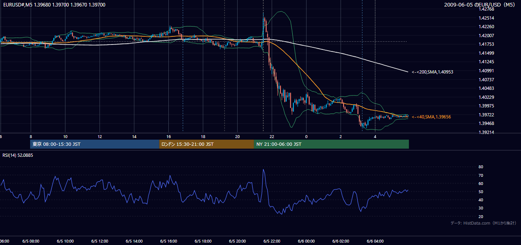
Task: Open the HistData.com data source credit
Action: point(483,223)
